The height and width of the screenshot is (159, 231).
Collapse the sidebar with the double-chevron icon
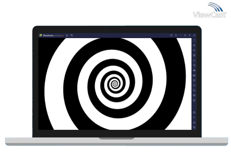(x=194, y=35)
